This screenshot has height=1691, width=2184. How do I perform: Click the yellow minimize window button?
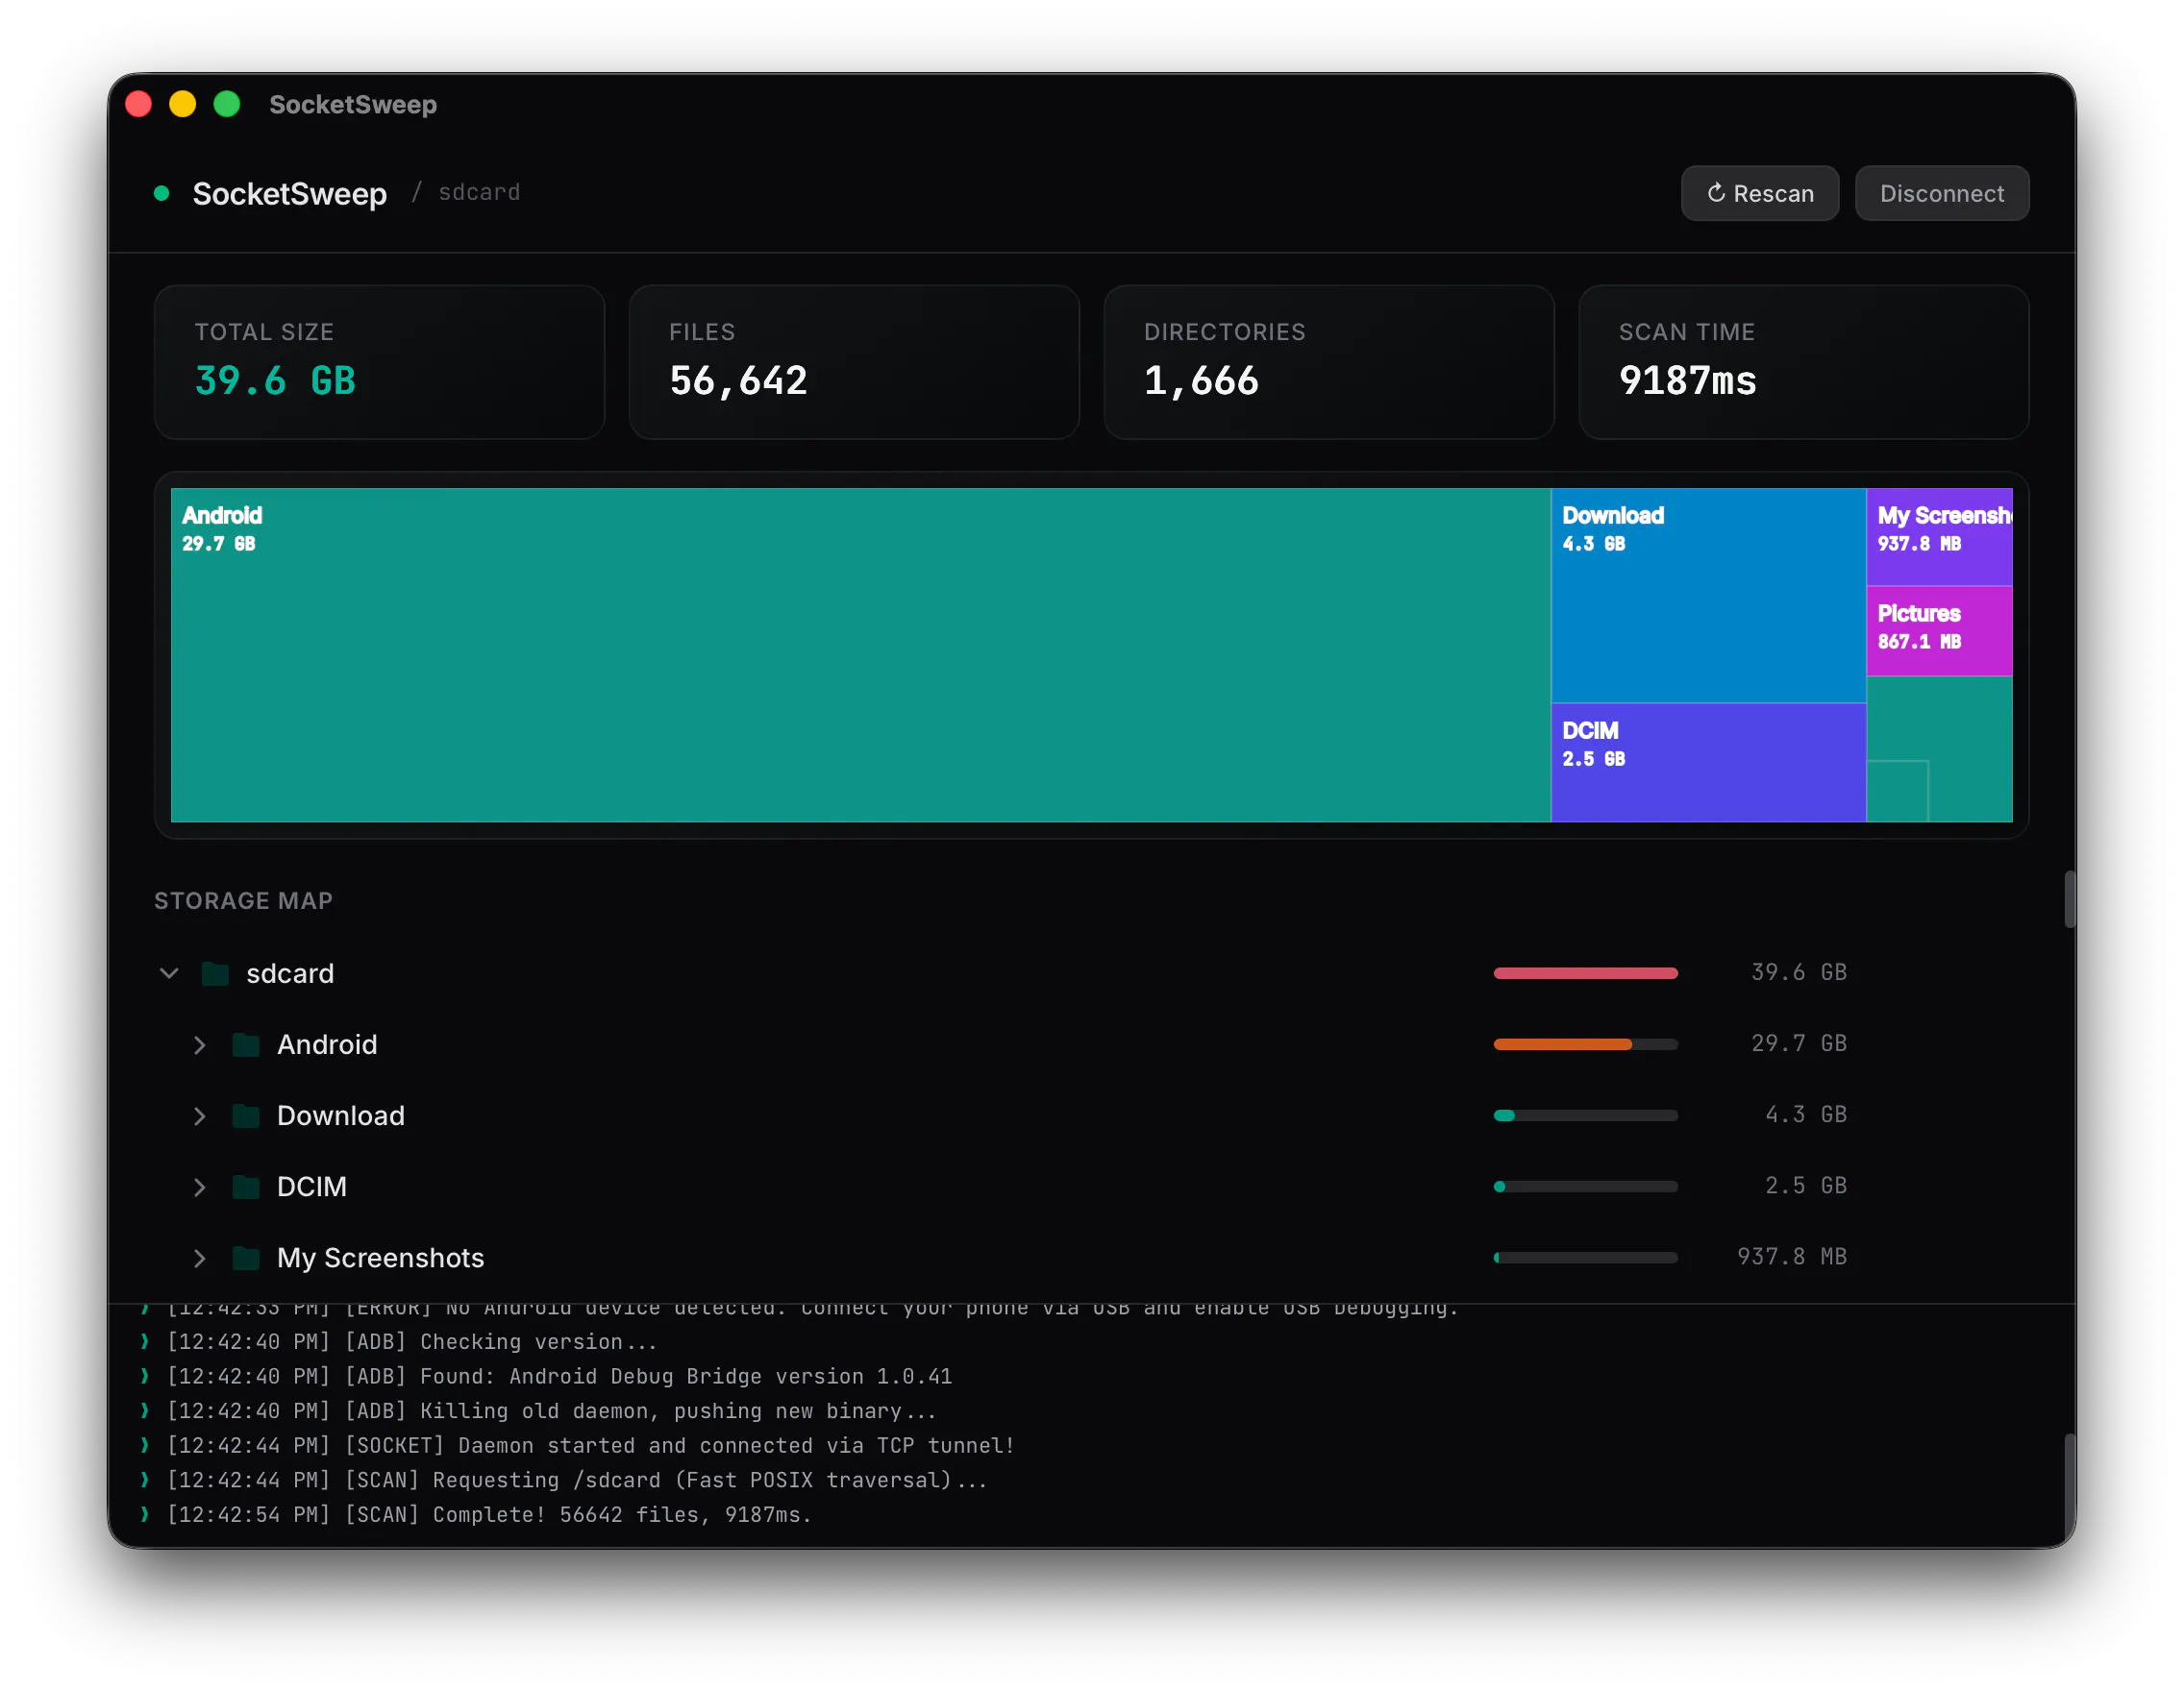coord(183,104)
